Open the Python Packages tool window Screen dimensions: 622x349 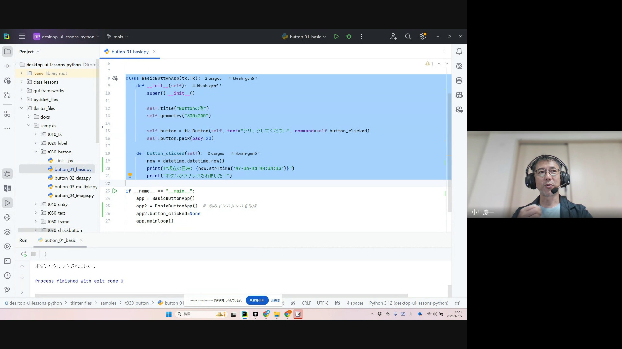pos(7,232)
